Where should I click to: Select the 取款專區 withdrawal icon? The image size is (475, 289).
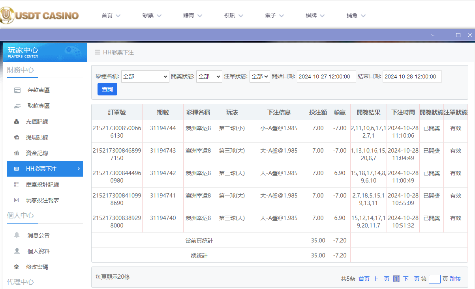pyautogui.click(x=16, y=106)
